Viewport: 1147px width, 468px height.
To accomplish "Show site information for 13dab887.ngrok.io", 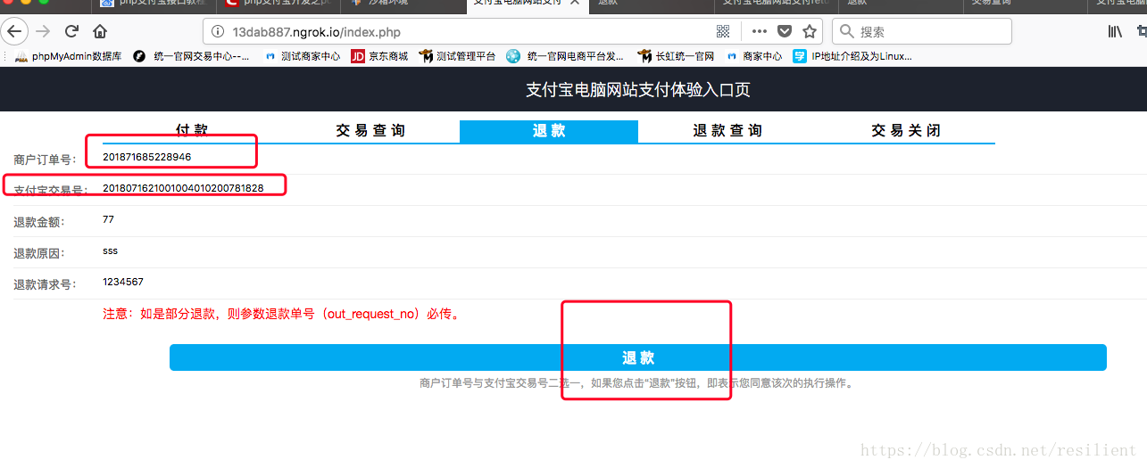I will pyautogui.click(x=217, y=32).
